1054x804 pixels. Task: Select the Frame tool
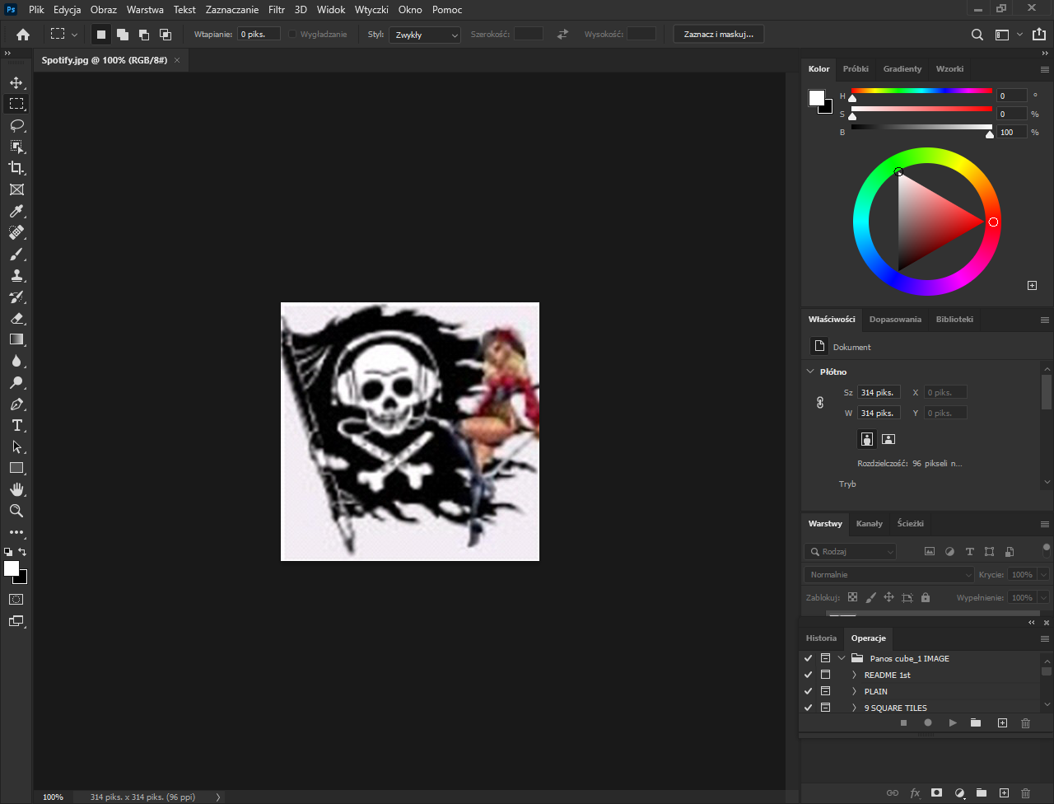[16, 189]
